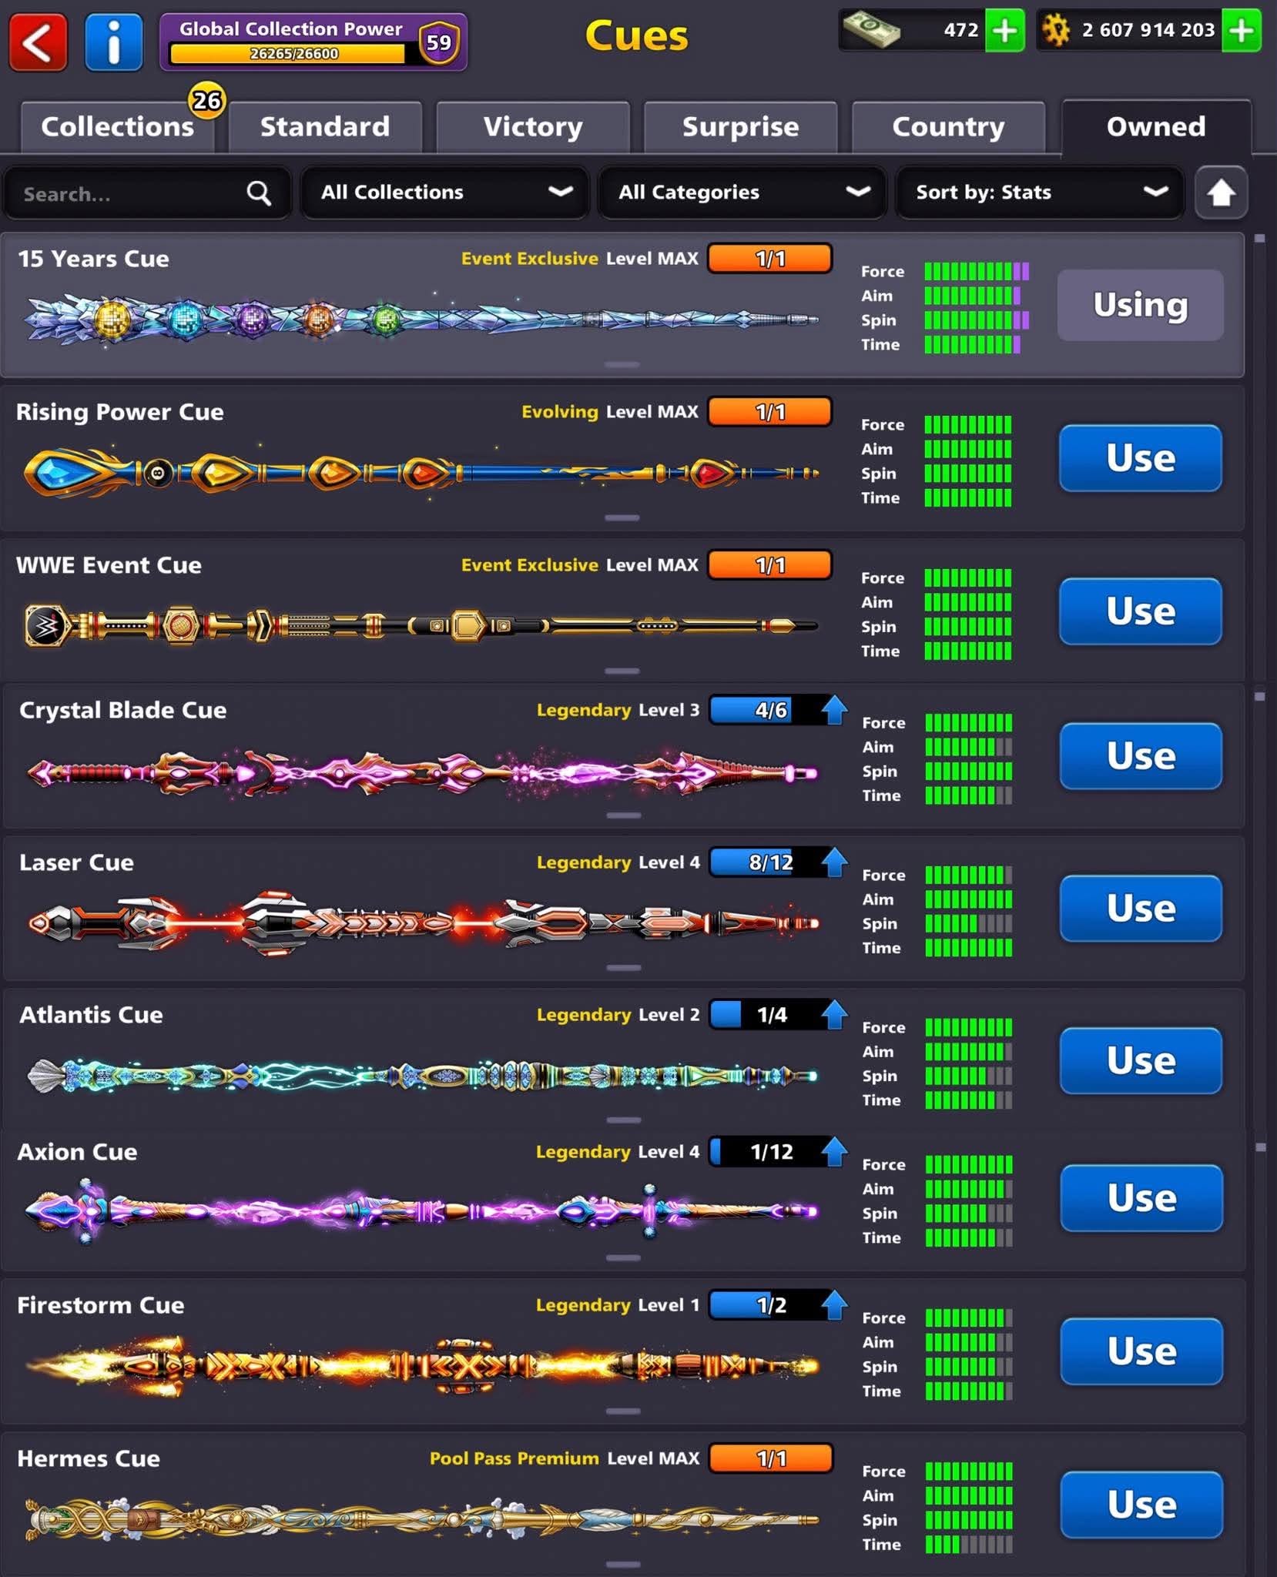Use the Rising Power Cue

point(1141,458)
